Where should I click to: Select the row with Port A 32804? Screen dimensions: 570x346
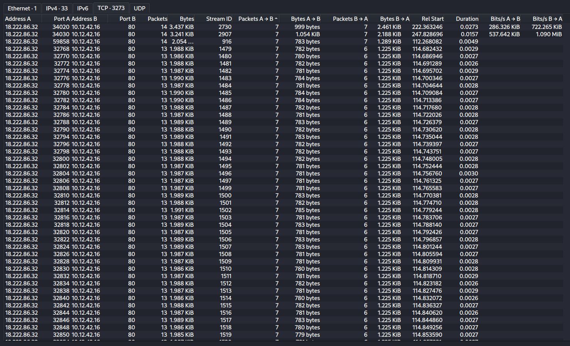point(284,174)
